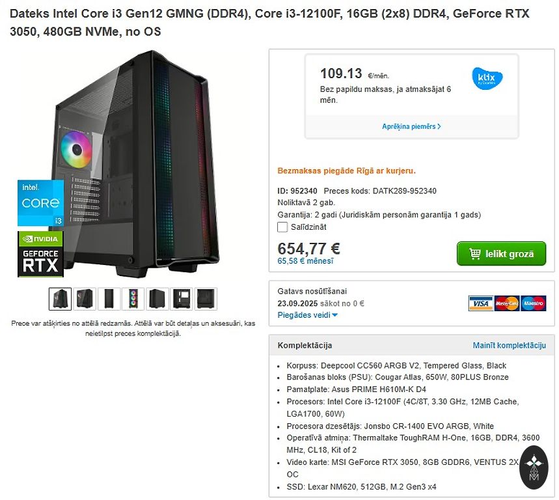
Task: Select the first case thumbnail
Action: click(x=61, y=298)
